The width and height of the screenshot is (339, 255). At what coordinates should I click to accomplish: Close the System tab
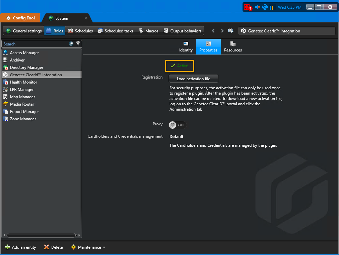pos(86,18)
